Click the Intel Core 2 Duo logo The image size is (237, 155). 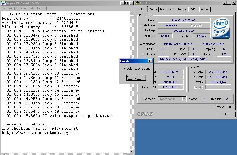tap(221, 28)
